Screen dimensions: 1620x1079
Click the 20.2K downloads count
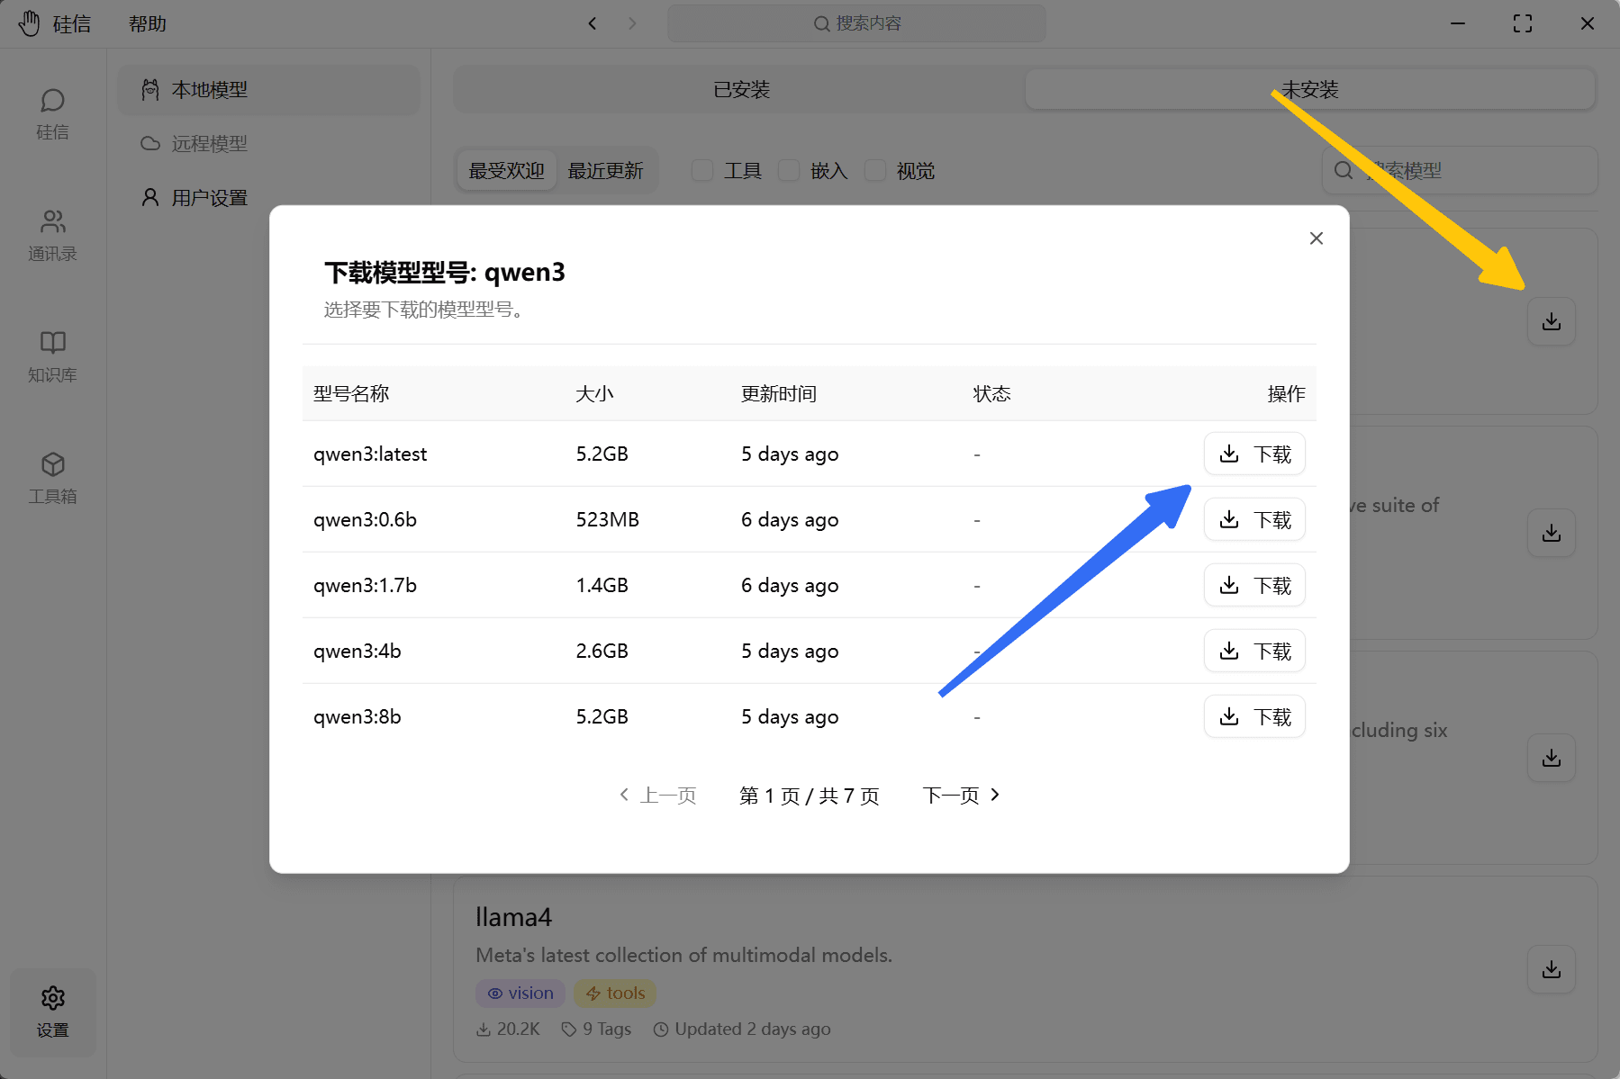point(508,1029)
